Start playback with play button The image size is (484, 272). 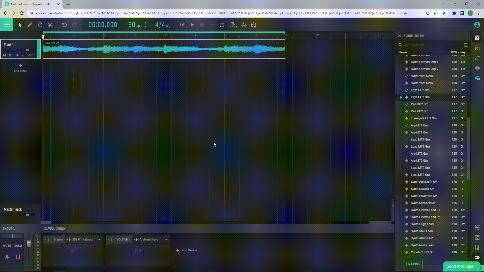(x=192, y=25)
